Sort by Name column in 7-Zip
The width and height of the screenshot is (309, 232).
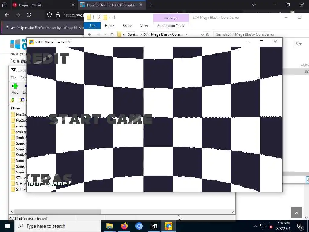click(16, 108)
